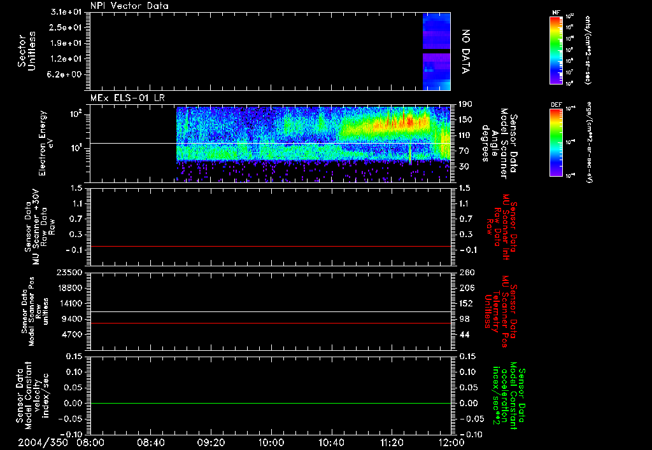Click the 2.5e+01 sector tick label

pyautogui.click(x=66, y=27)
